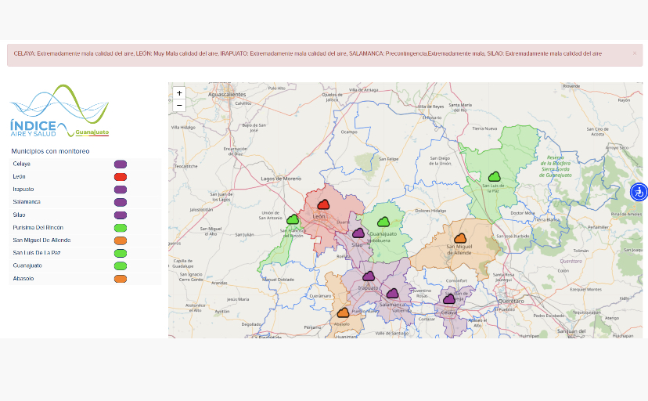The image size is (648, 401).
Task: Open San Luis De La Paz from the list
Action: tap(36, 253)
